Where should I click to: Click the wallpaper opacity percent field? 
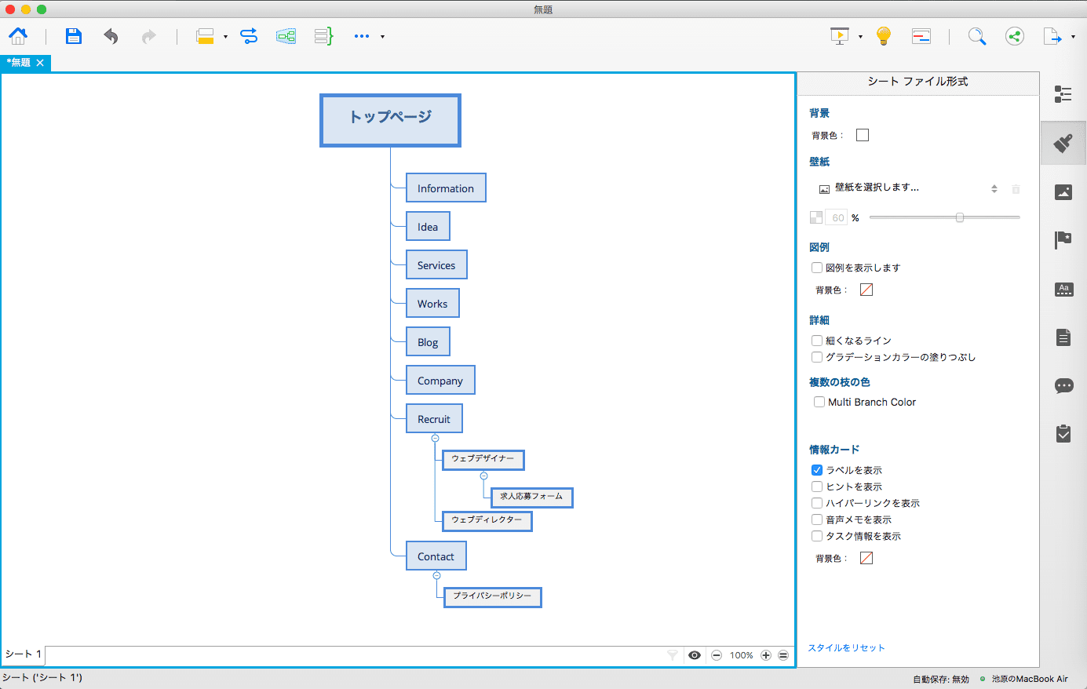pos(837,217)
